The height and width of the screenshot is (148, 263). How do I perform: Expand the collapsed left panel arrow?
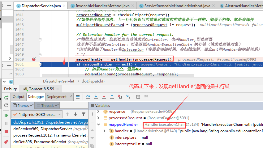pos(10,58)
